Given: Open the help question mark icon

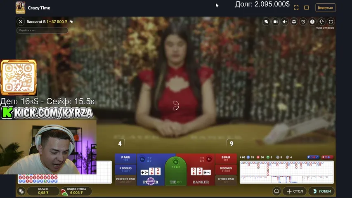Looking at the screenshot, I should [312, 22].
